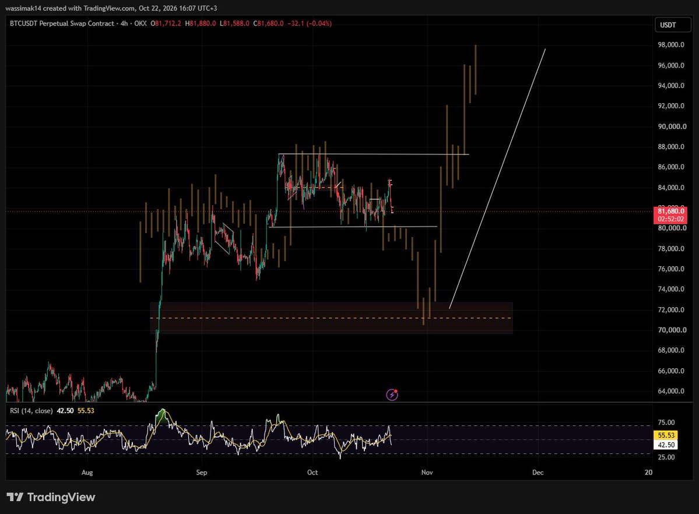Click the red 81,680.0 current price label

point(671,211)
